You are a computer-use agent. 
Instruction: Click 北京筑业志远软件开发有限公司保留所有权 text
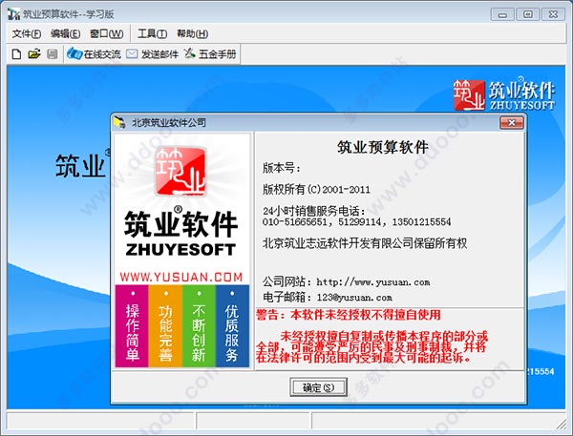(365, 243)
